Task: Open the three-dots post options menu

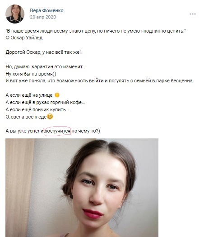Action: coord(193,14)
